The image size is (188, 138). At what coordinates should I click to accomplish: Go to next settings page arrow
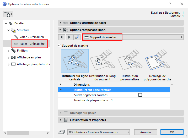click(69, 37)
